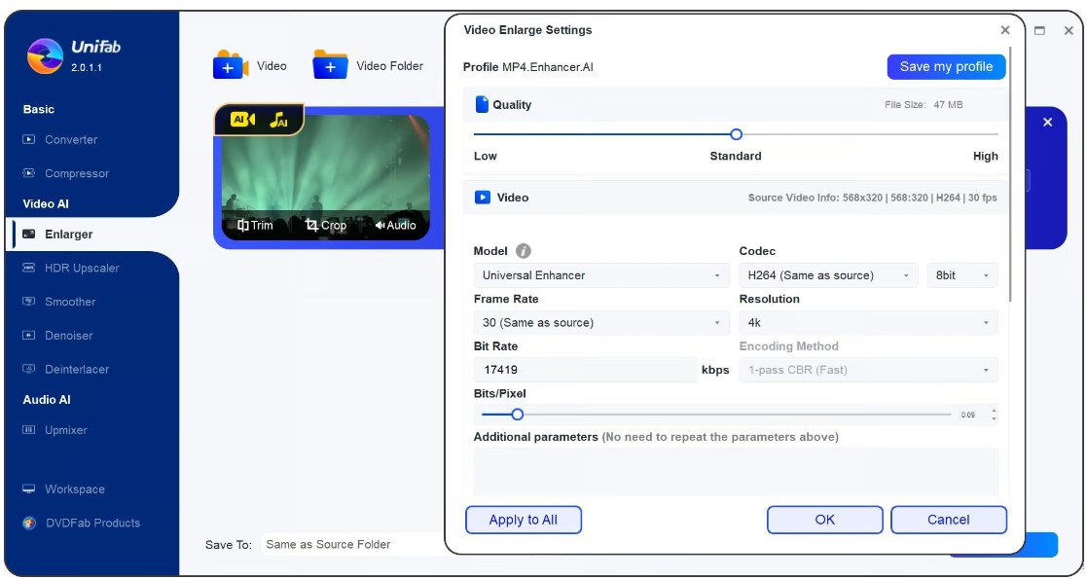Click Save my profile button

946,66
